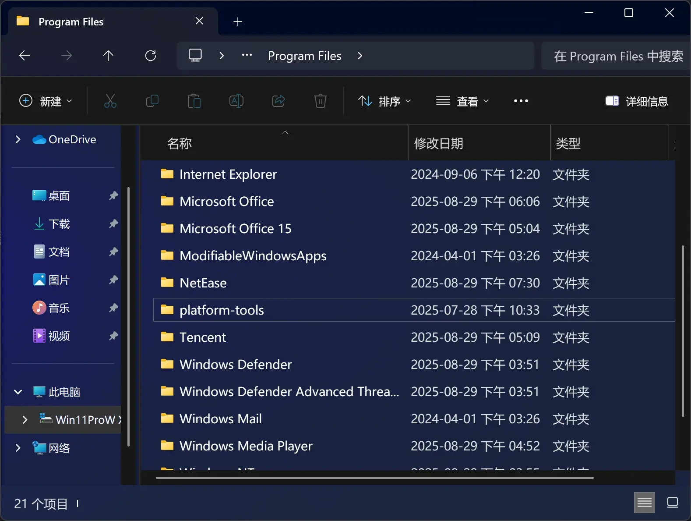
Task: Switch to details list view icon
Action: click(645, 502)
